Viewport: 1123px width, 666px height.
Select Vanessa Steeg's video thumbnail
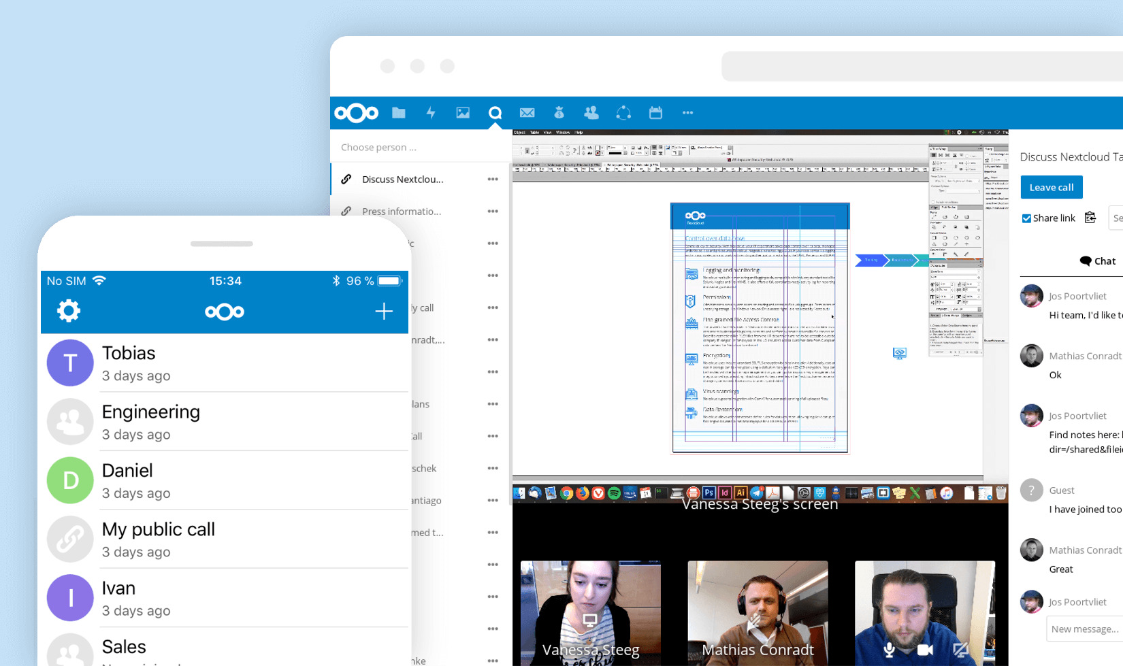(x=591, y=613)
